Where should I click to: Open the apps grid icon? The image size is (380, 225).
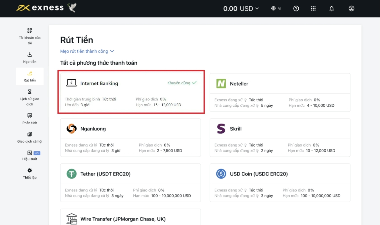click(x=313, y=8)
